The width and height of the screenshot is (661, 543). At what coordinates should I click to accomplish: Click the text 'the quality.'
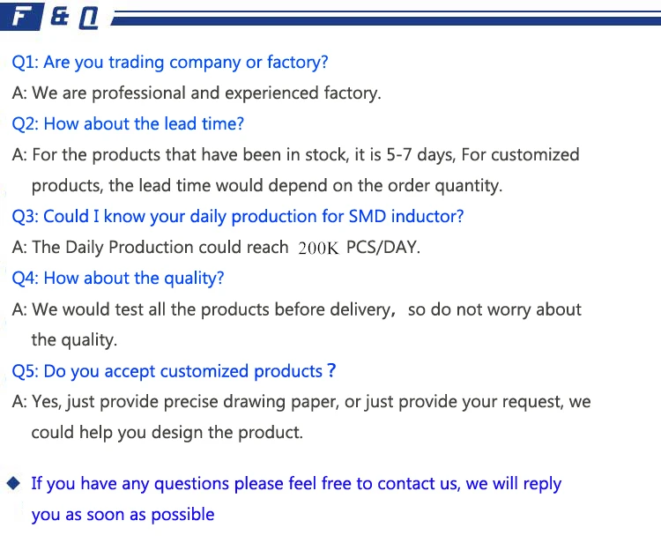74,340
